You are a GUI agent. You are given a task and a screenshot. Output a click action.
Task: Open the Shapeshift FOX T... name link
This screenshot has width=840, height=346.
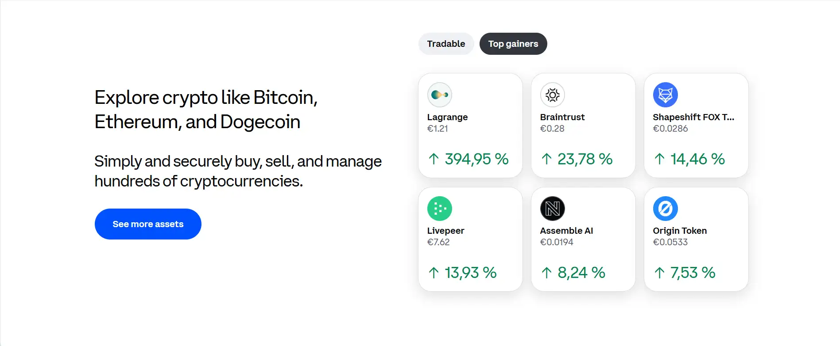coord(693,117)
